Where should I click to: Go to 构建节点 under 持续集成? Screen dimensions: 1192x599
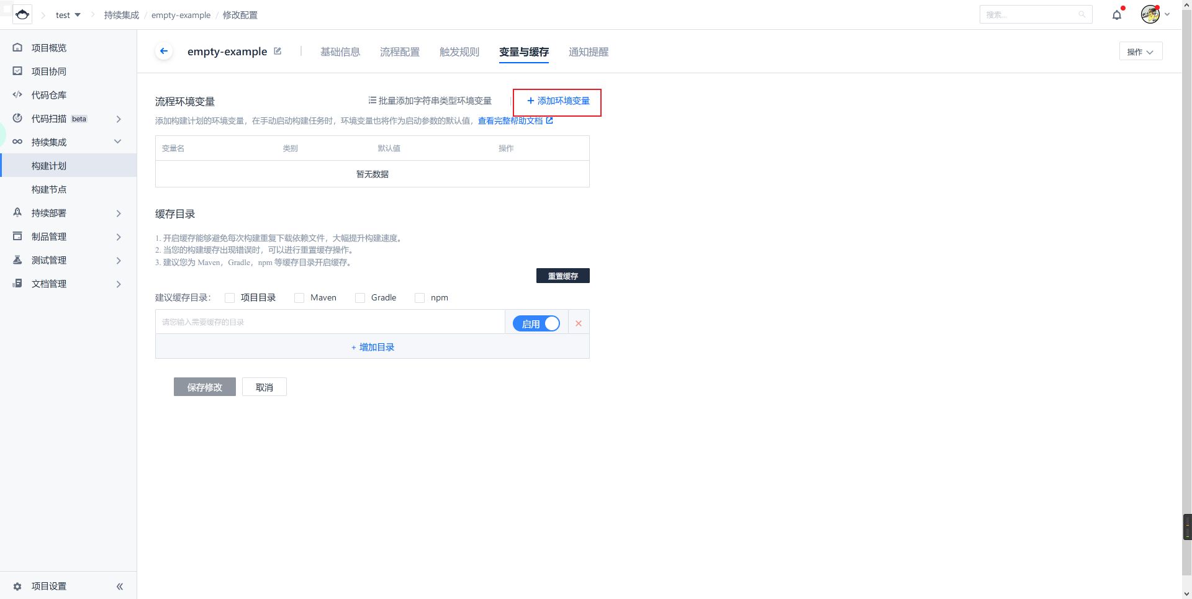click(x=50, y=189)
